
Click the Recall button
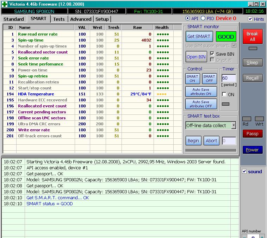[253, 78]
